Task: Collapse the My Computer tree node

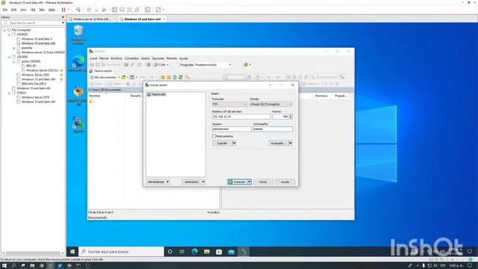Action: click(4, 30)
